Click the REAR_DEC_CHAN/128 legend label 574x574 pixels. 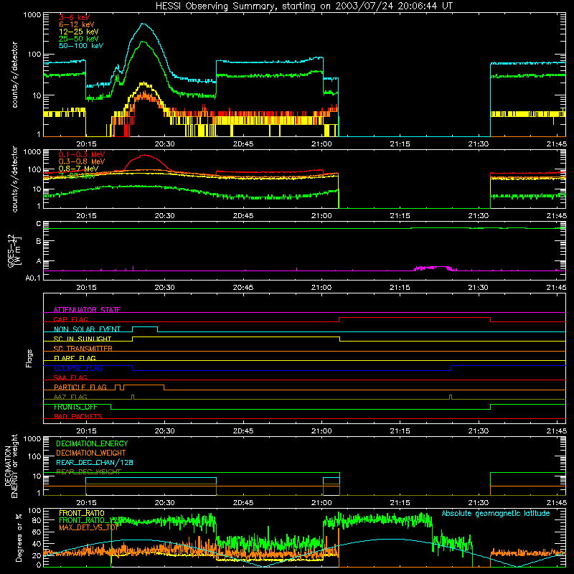tap(95, 463)
